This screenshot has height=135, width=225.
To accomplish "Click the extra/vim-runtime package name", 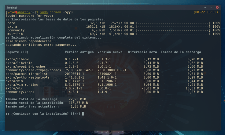I will (22, 84).
